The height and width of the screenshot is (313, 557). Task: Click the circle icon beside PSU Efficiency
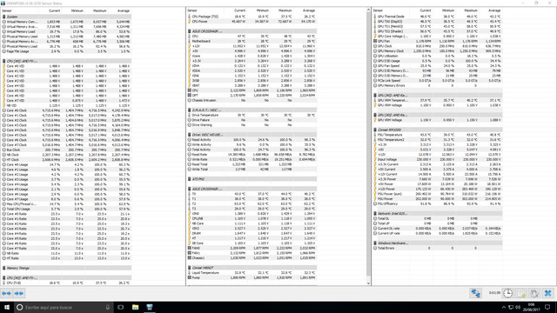point(375,204)
